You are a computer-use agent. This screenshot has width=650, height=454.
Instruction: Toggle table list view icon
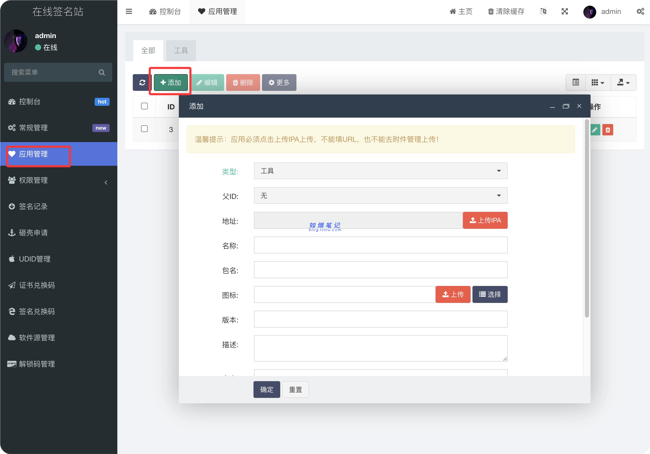[576, 82]
